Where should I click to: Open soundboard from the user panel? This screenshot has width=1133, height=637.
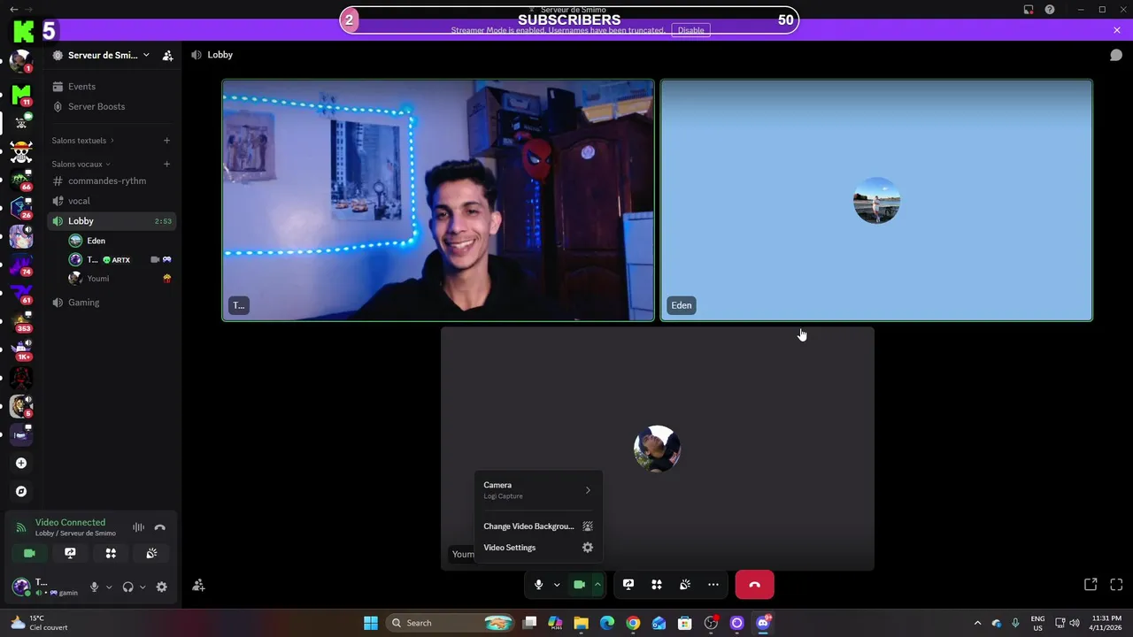[151, 553]
